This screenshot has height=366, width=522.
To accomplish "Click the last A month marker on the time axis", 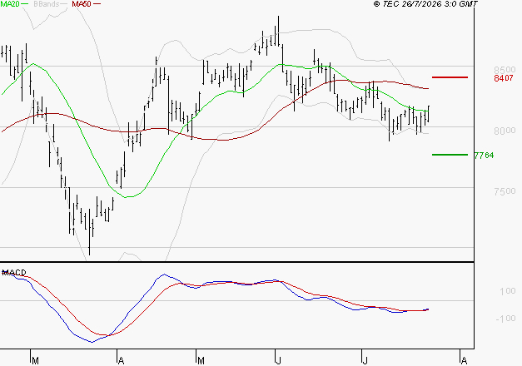I will point(464,361).
